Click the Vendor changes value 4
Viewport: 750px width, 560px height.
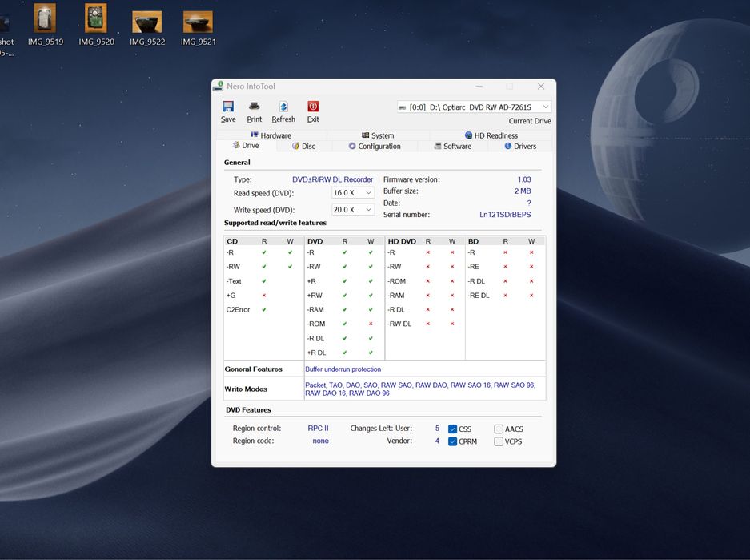tap(437, 441)
